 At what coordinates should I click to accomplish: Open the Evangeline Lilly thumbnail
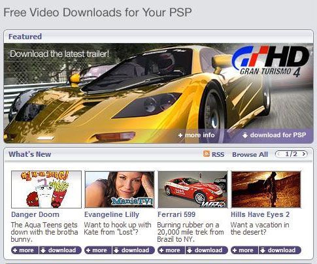pyautogui.click(x=120, y=190)
